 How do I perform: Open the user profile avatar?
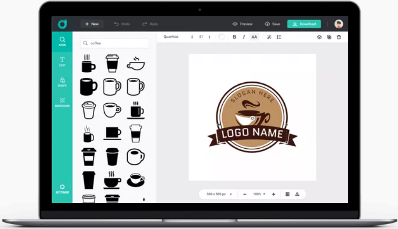[x=339, y=24]
